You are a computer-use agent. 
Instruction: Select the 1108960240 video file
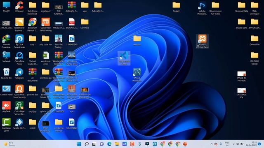pyautogui.click(x=72, y=40)
